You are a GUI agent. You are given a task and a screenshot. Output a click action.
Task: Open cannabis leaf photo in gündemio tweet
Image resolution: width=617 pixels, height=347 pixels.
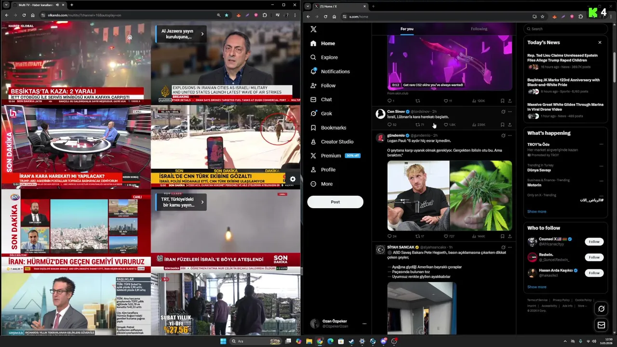481,196
